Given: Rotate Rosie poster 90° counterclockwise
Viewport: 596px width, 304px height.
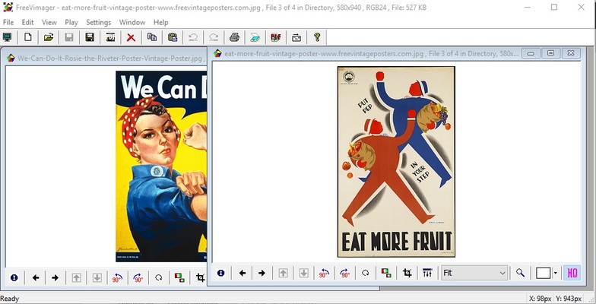Looking at the screenshot, I should point(117,278).
